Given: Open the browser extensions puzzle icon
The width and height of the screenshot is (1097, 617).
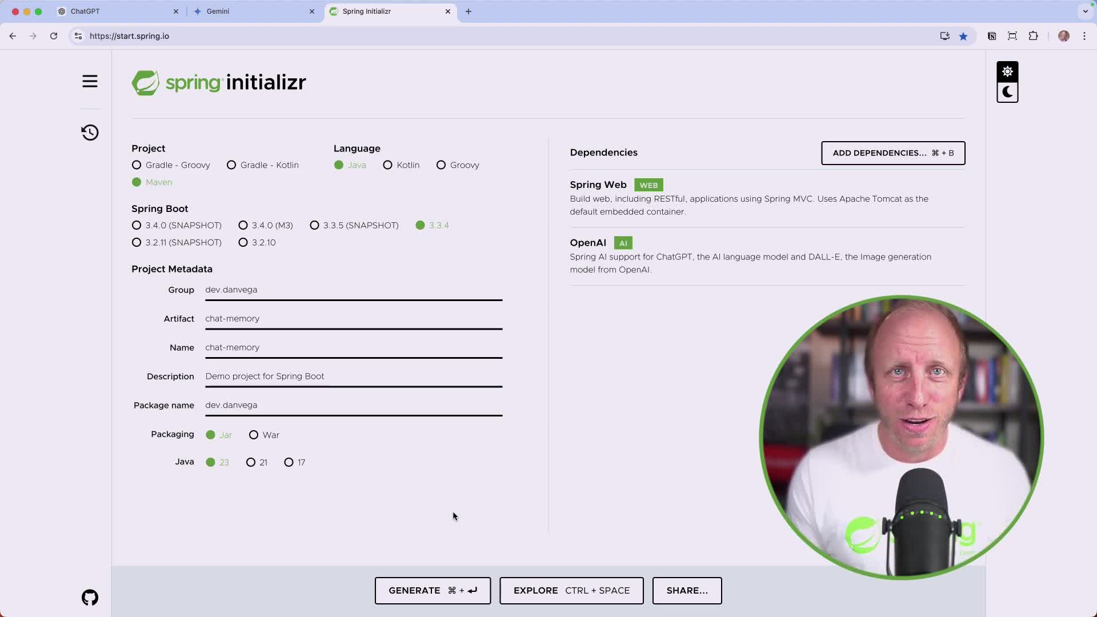Looking at the screenshot, I should coord(1033,36).
